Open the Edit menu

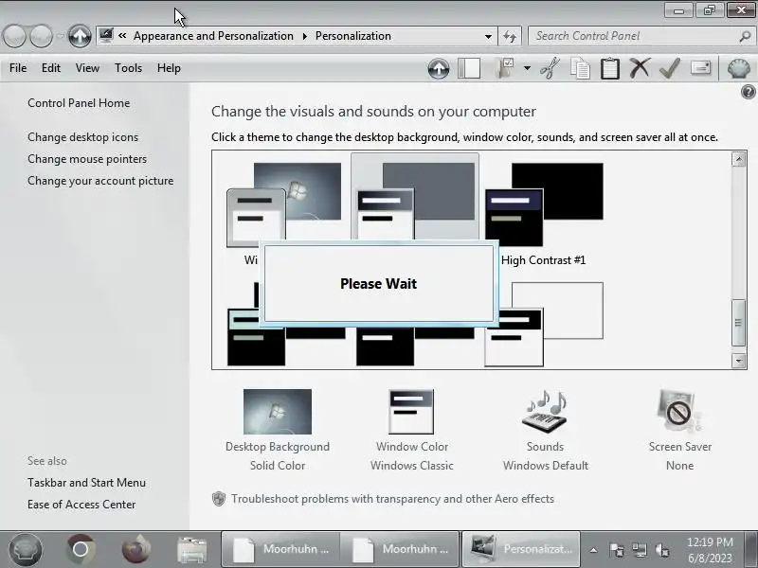tap(51, 68)
